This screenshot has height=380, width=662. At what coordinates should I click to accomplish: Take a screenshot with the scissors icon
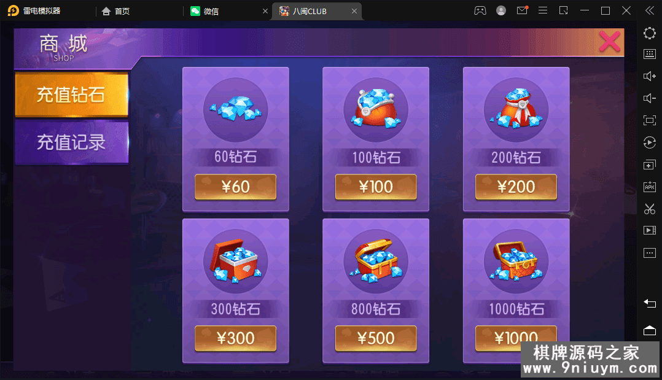click(x=649, y=209)
